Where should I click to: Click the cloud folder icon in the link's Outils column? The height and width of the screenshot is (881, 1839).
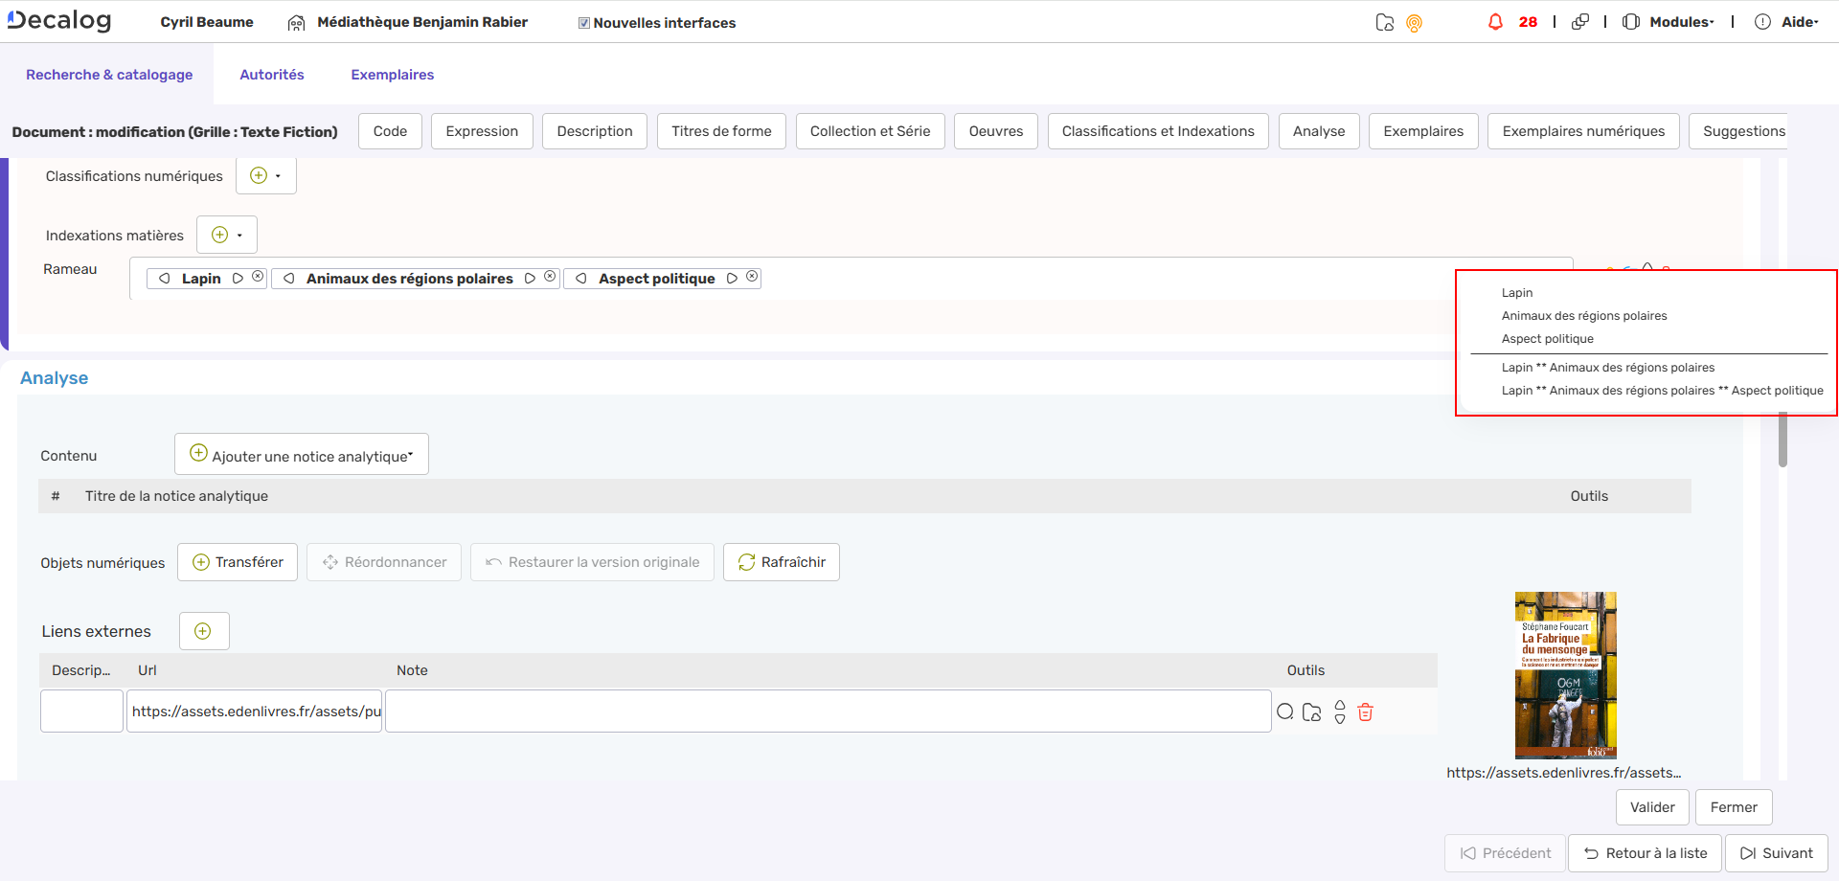1310,712
